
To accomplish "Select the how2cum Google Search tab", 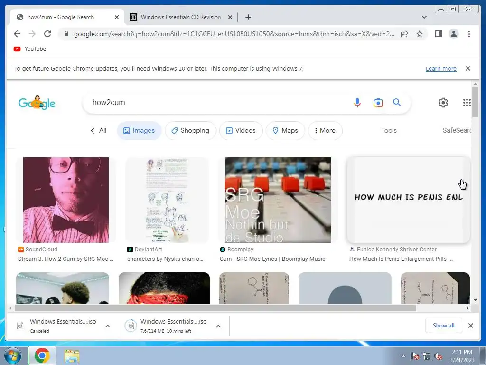I will [60, 17].
